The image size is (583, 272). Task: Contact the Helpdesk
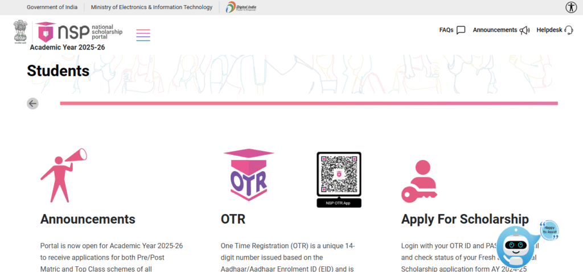point(554,30)
